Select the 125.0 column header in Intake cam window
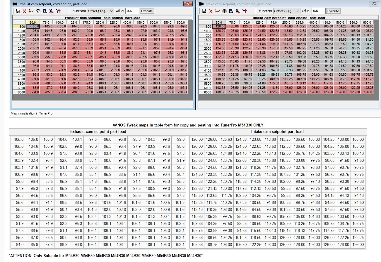The image size is (381, 262). tap(259, 22)
